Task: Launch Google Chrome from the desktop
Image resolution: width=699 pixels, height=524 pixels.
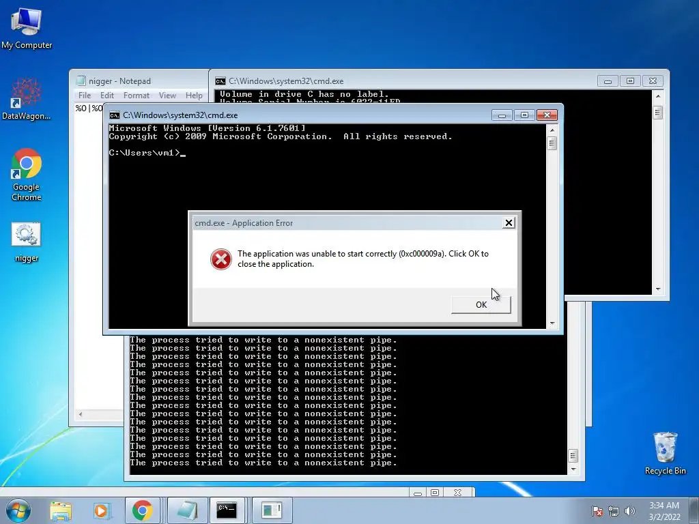Action: coord(27,175)
